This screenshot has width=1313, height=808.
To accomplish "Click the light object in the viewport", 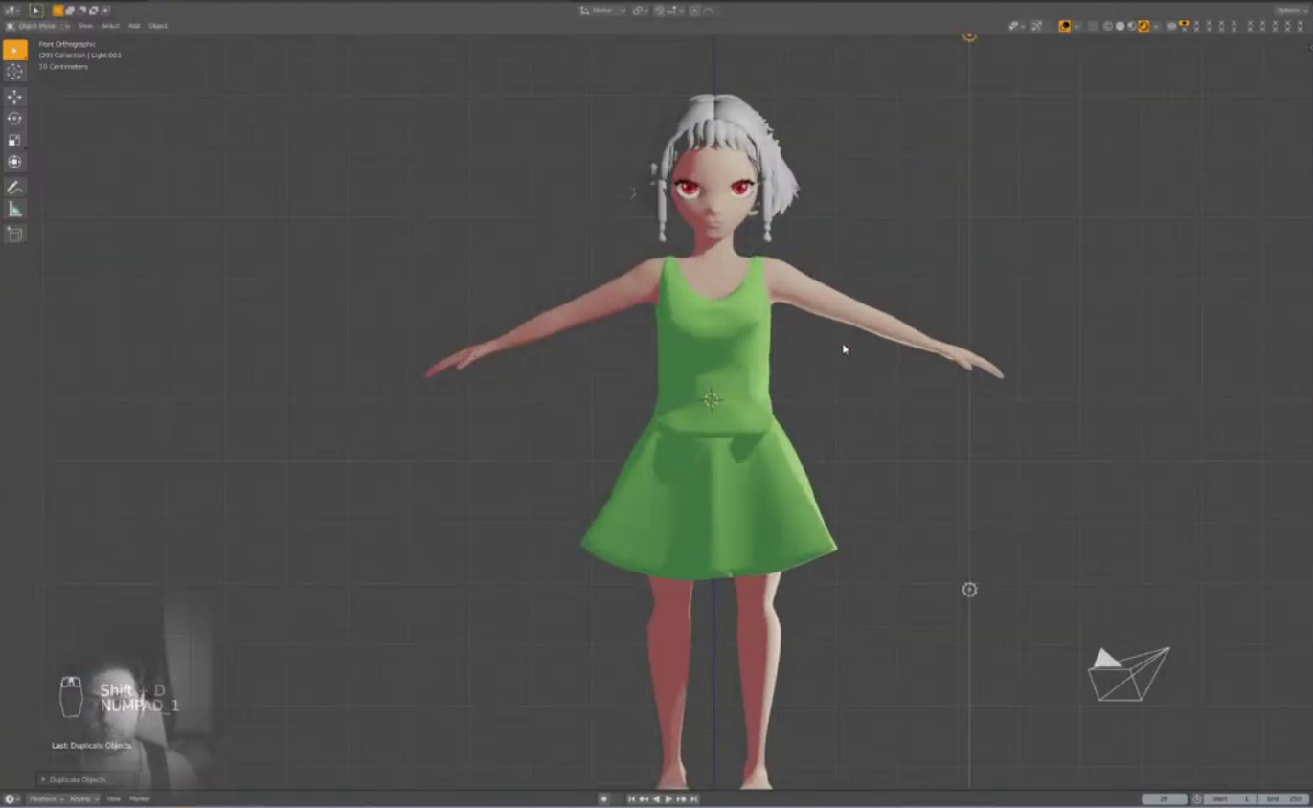I will click(969, 590).
